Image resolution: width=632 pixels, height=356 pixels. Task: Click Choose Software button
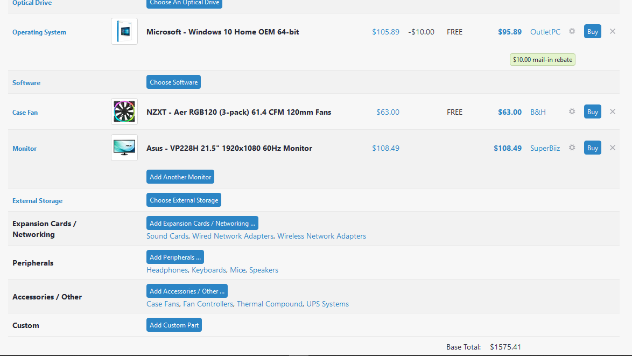[174, 82]
